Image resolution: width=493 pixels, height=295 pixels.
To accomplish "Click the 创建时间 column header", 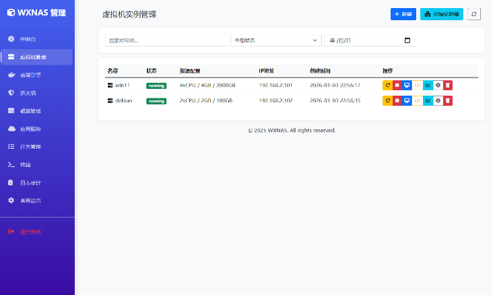I will (x=320, y=71).
